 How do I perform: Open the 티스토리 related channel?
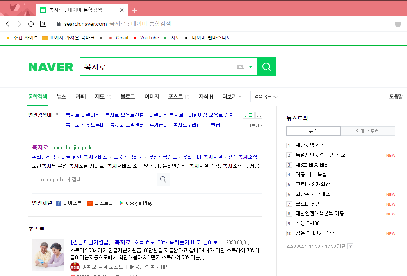100,203
